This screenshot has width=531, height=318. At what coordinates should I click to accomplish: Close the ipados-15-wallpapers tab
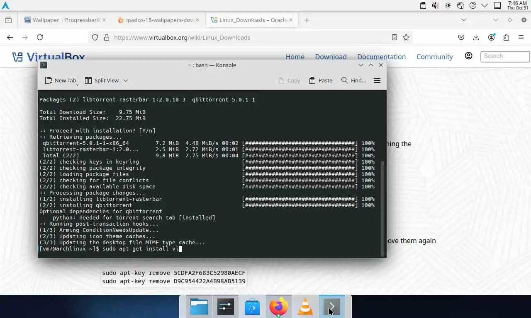pyautogui.click(x=197, y=20)
